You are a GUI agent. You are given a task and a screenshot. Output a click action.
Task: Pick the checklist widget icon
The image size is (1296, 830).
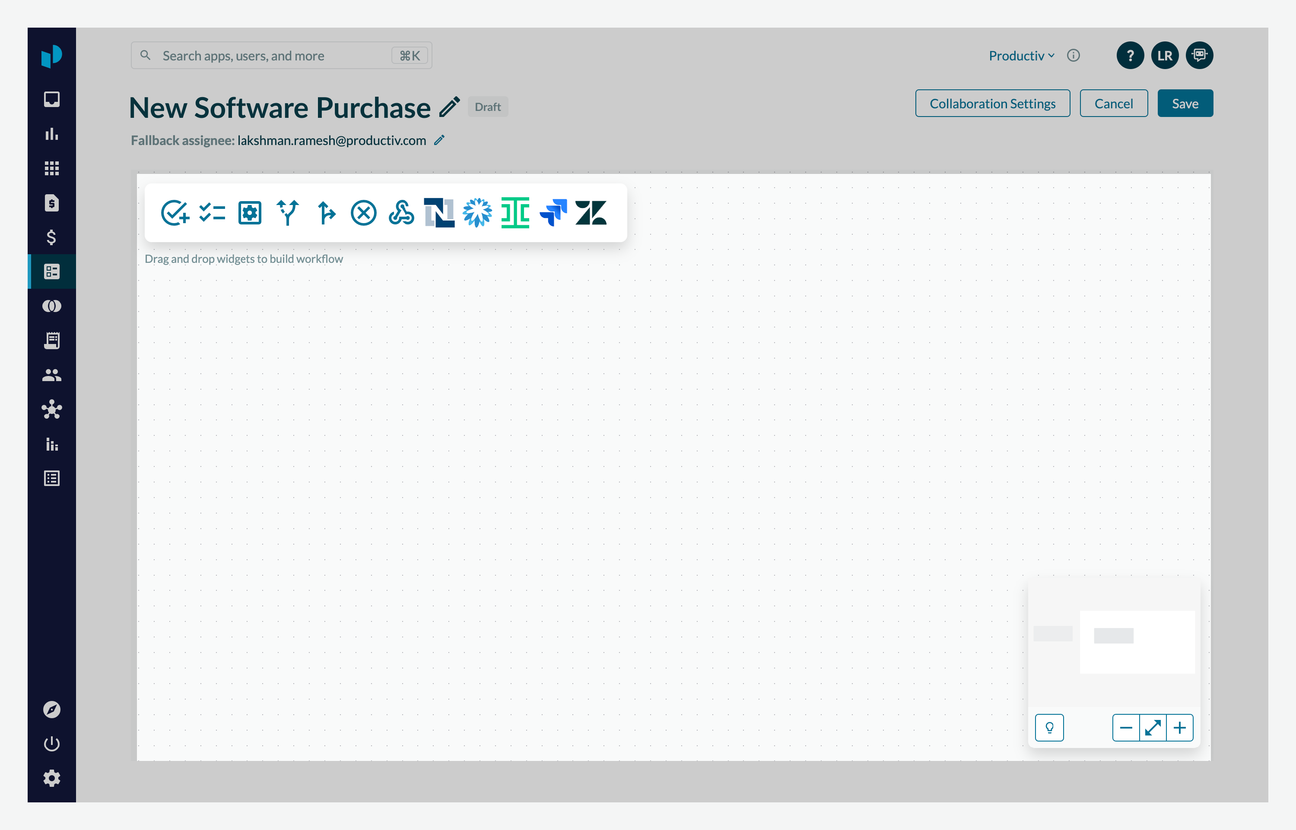pos(212,213)
